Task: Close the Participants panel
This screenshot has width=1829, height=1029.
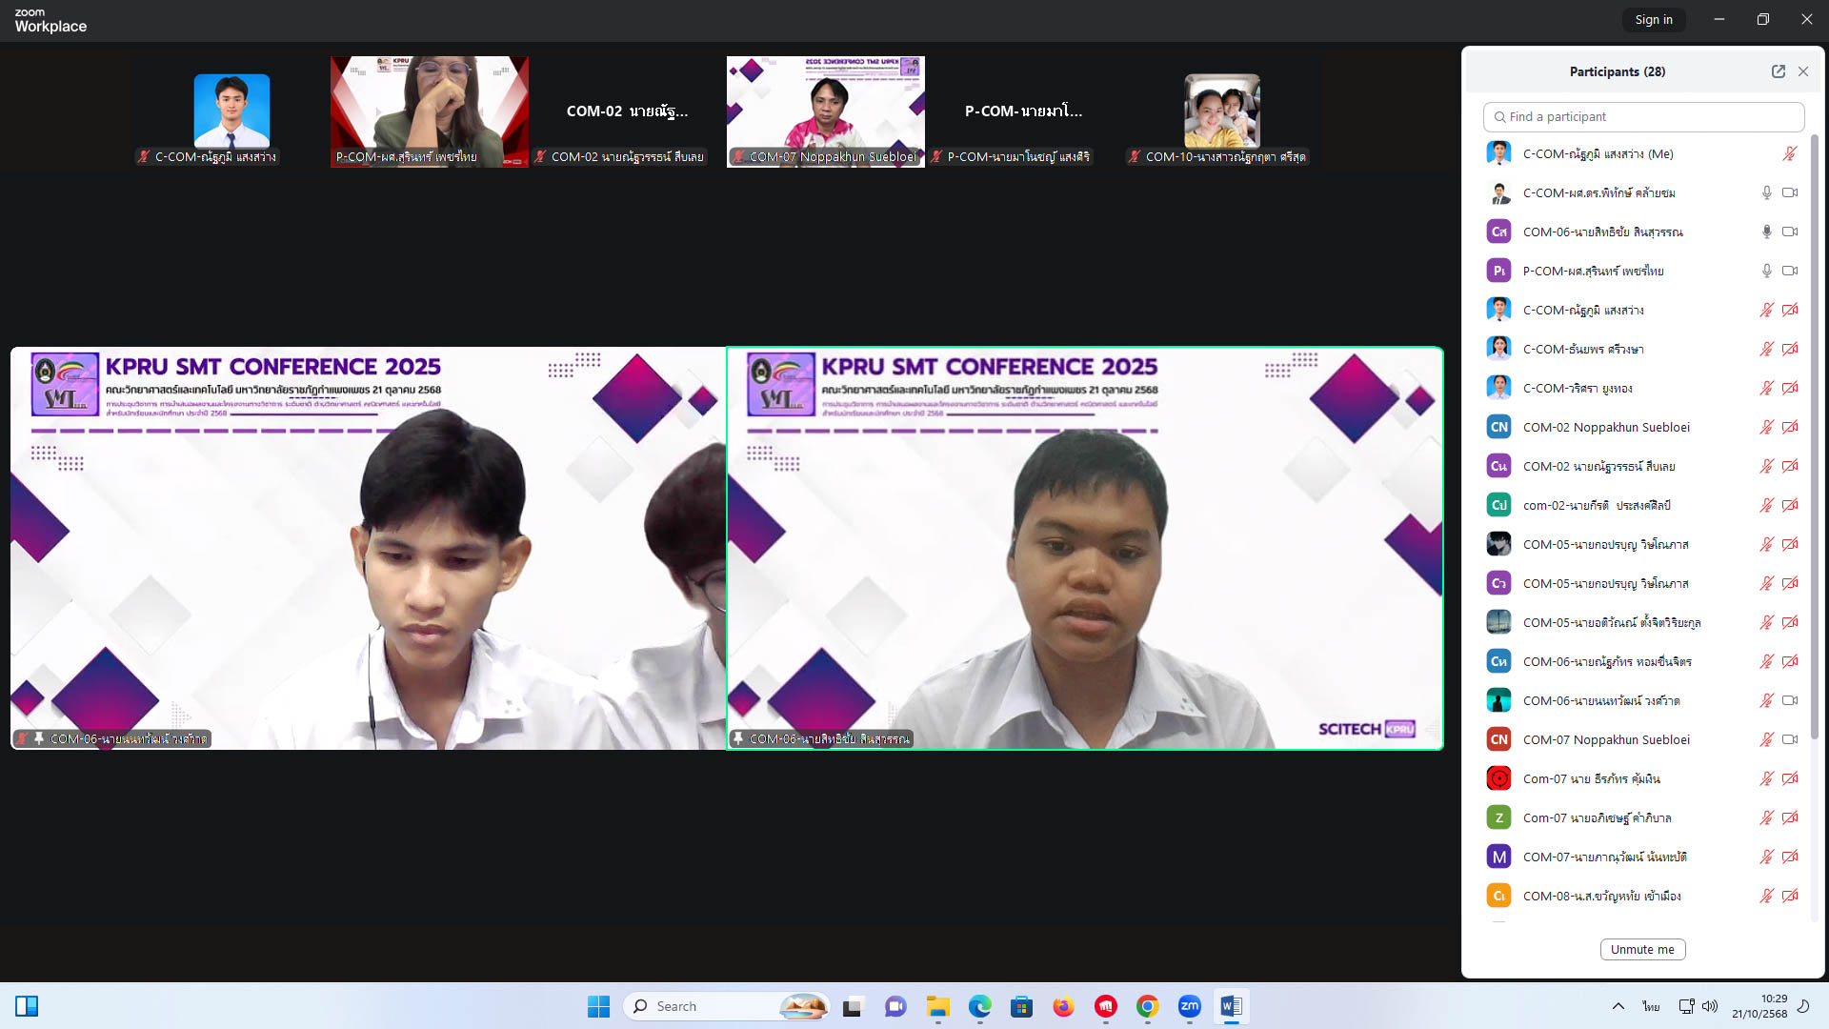Action: 1803,71
